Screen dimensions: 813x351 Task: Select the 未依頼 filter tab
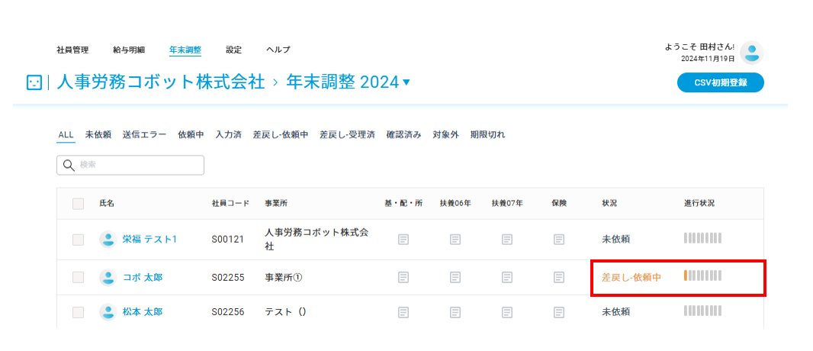98,135
